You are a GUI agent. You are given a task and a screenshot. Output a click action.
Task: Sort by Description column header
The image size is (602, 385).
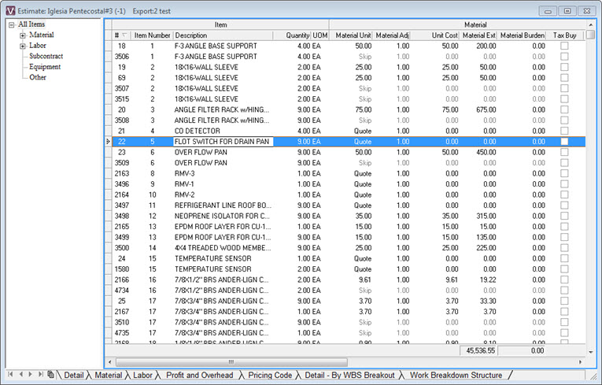click(x=223, y=35)
